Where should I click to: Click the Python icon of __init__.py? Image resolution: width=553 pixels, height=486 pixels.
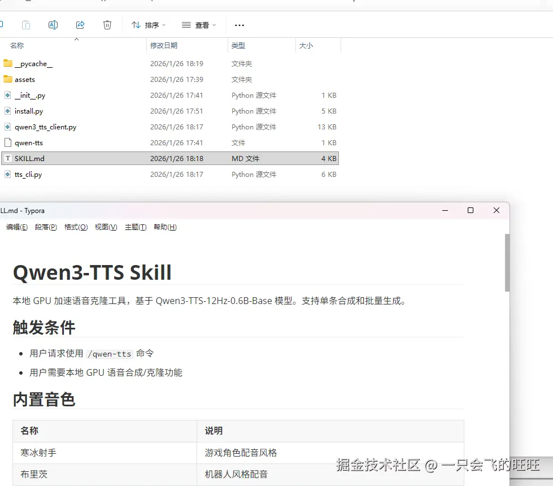tap(8, 95)
